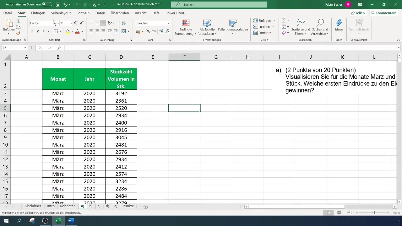Screen dimensions: 402x226
Task: Click the Teilen button
Action: point(358,13)
